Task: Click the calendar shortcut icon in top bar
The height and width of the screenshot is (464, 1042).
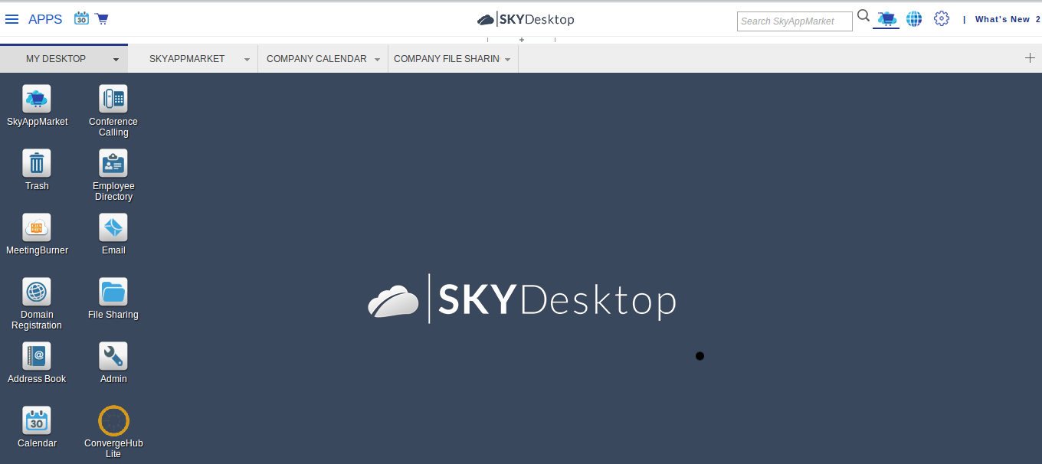Action: (x=81, y=18)
